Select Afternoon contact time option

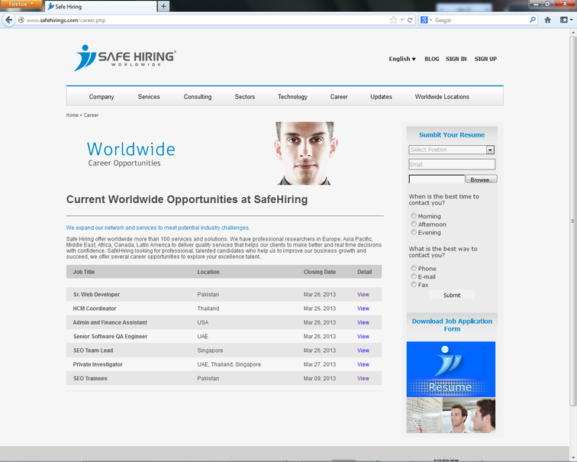tap(414, 224)
